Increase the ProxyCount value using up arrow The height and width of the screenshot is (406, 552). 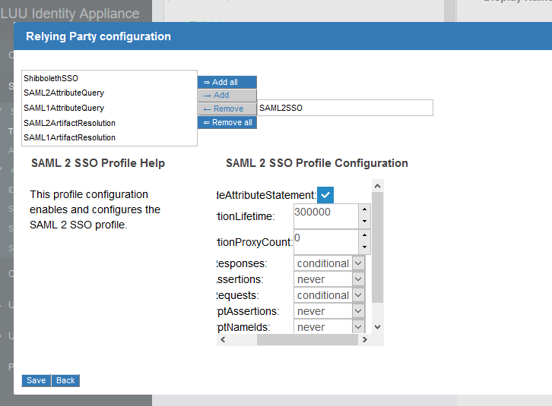[x=364, y=236]
